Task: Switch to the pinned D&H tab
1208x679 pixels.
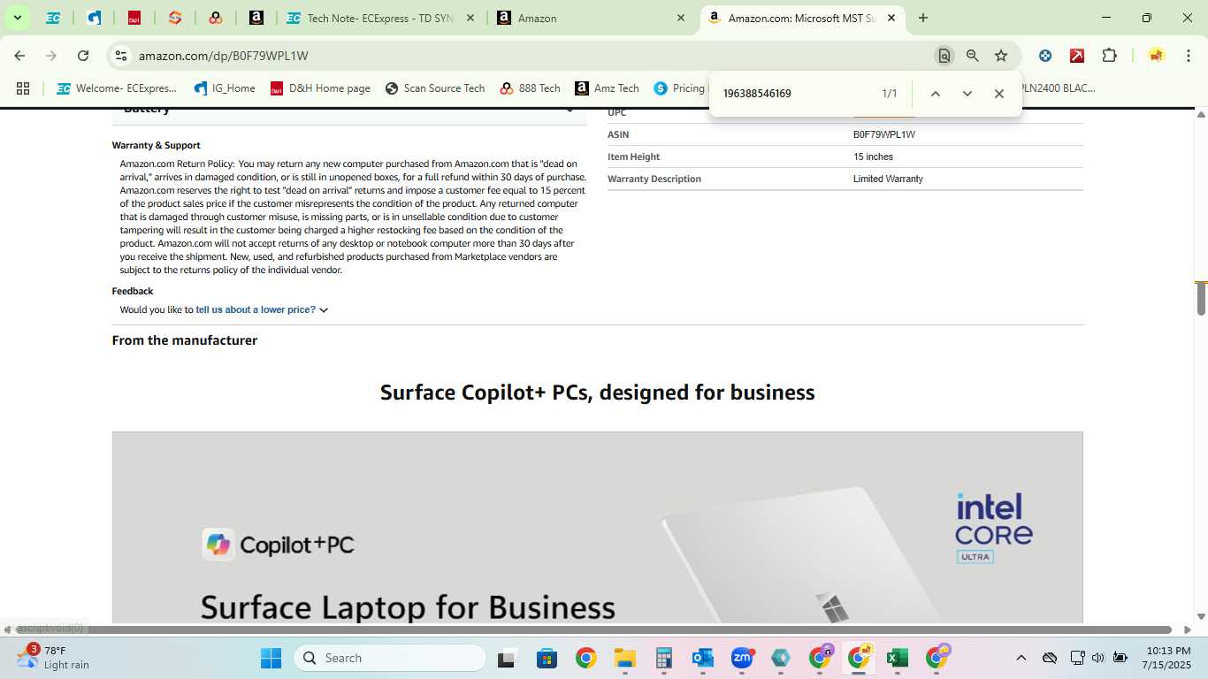Action: click(x=134, y=18)
